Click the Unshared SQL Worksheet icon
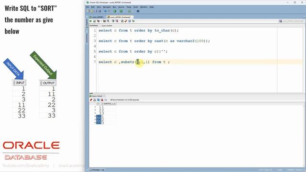The height and width of the screenshot is (172, 306). [x=122, y=21]
